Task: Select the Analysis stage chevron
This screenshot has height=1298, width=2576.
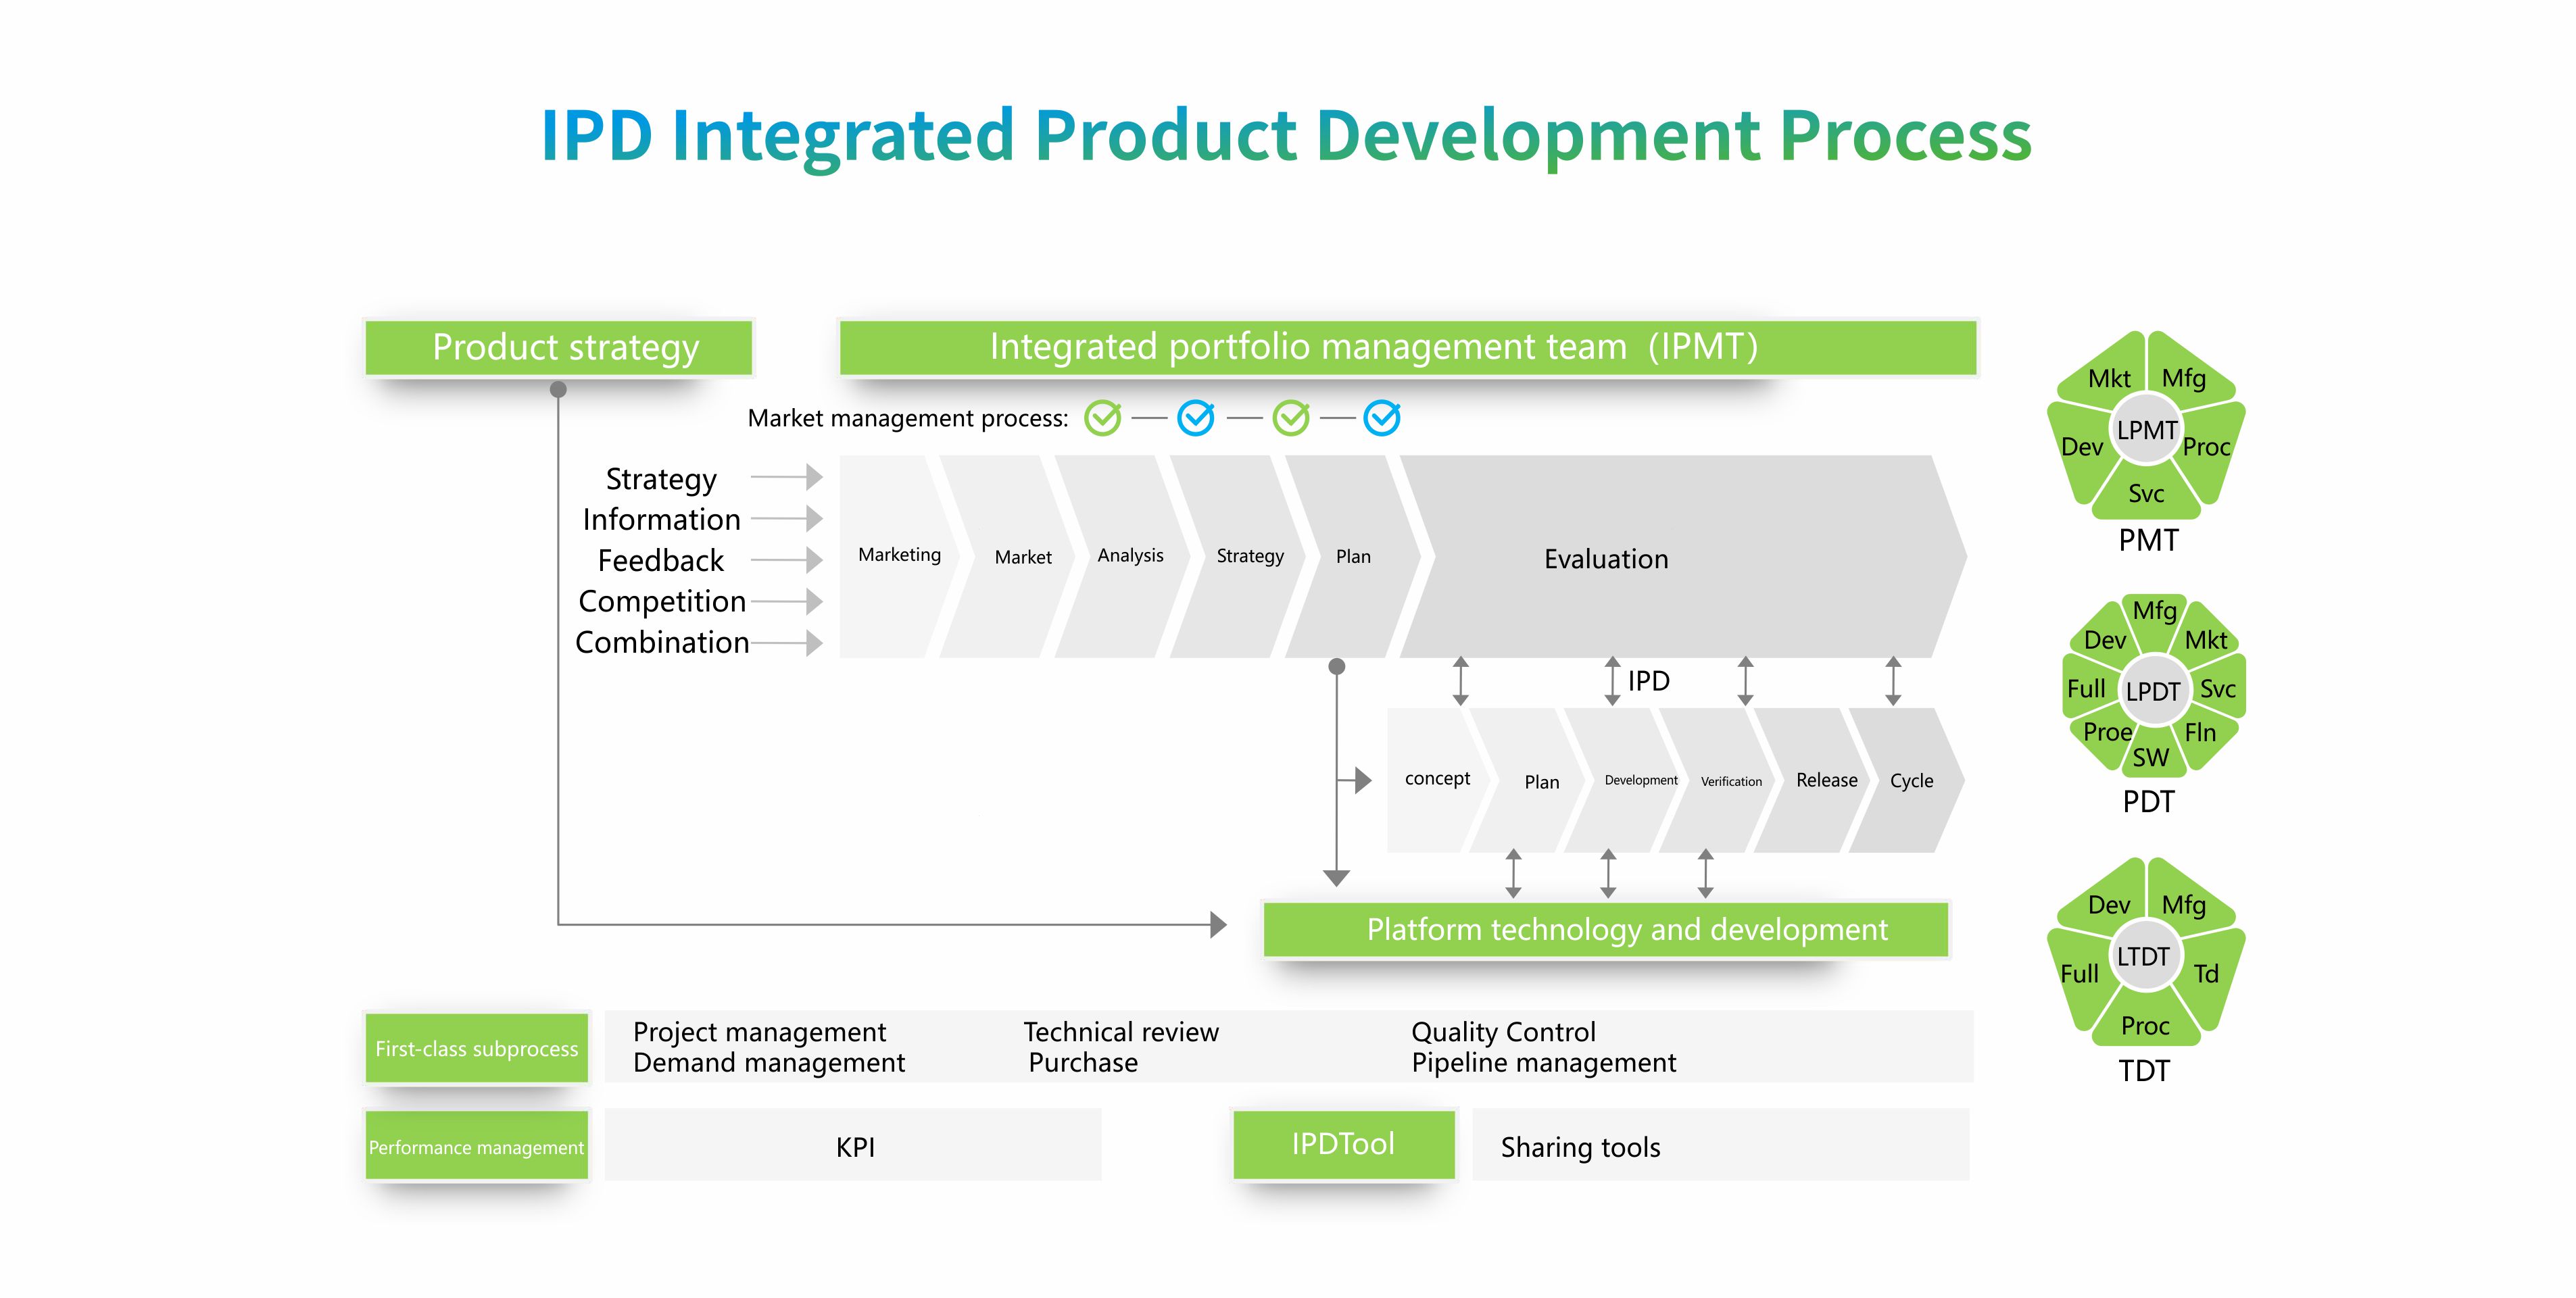Action: click(x=1130, y=555)
